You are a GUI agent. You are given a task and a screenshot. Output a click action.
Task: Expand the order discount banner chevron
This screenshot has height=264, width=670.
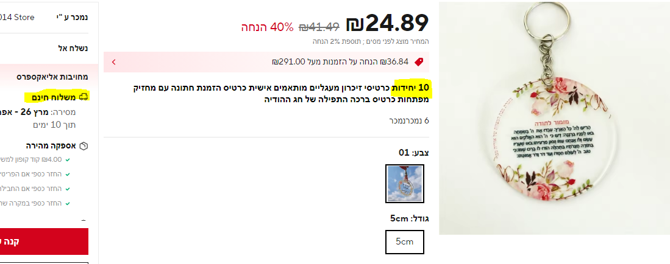[113, 62]
